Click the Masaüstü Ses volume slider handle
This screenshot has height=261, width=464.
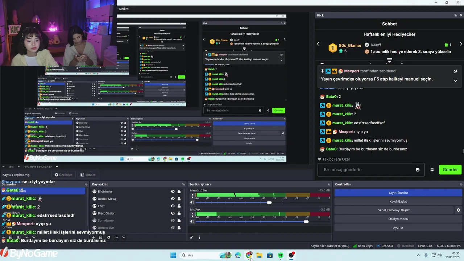pos(269,202)
